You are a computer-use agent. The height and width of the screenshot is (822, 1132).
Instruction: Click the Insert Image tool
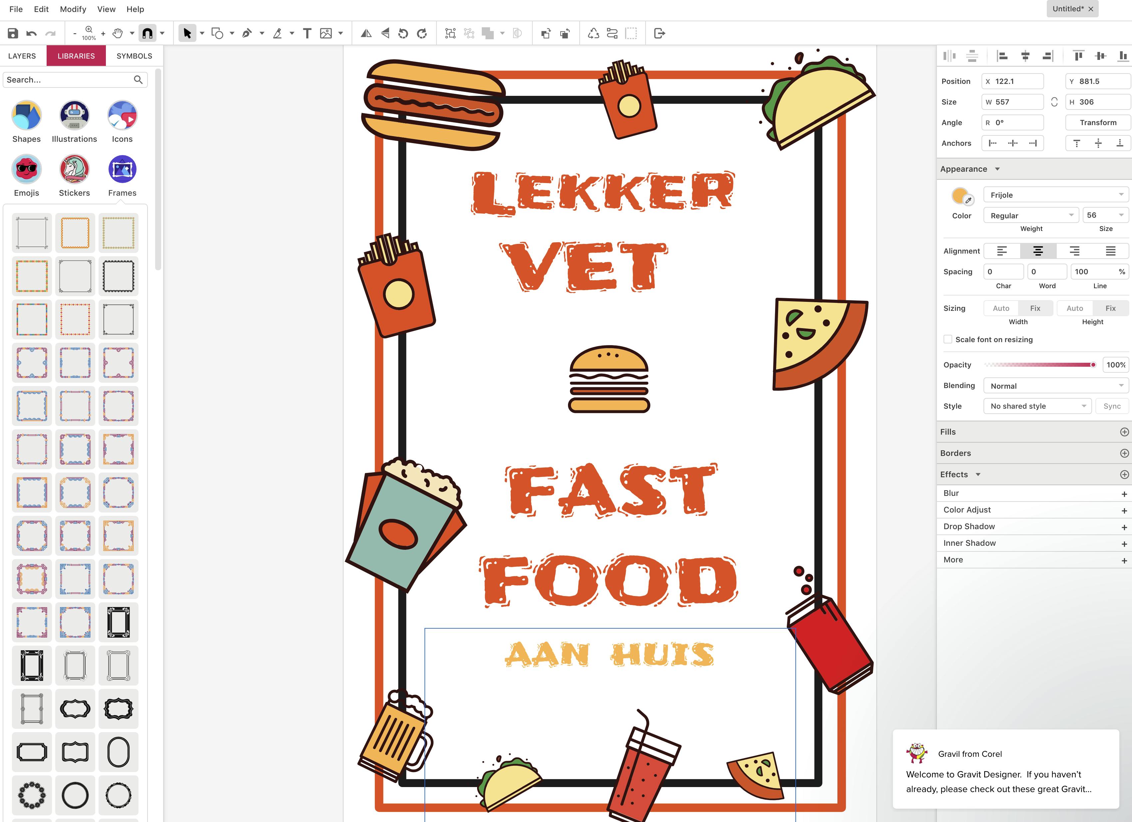[x=326, y=33]
